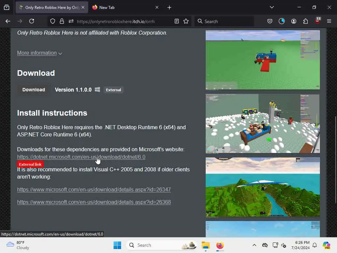Image resolution: width=337 pixels, height=253 pixels.
Task: Open a new tab with plus button
Action: (x=169, y=8)
